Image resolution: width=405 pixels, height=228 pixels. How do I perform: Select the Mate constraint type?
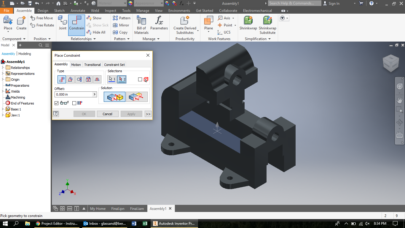[62, 79]
